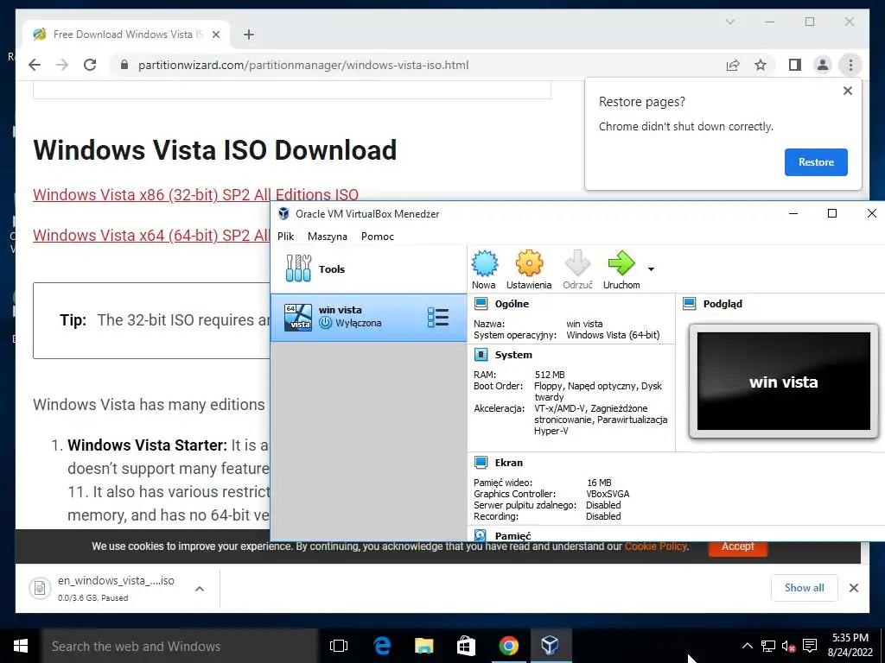Open the win vista machine list-menu icon
Image resolution: width=885 pixels, height=663 pixels.
(438, 317)
